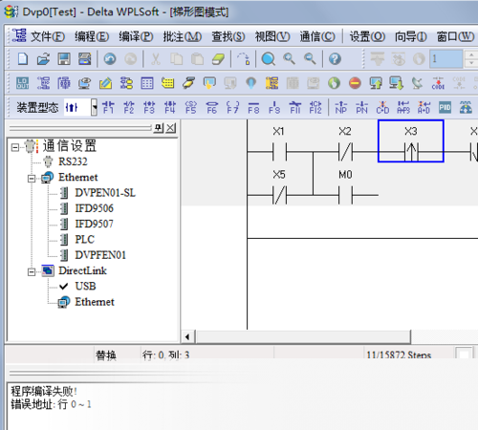The height and width of the screenshot is (430, 478).
Task: Collapse the Ethernet tree node under 通信设置
Action: tap(32, 179)
